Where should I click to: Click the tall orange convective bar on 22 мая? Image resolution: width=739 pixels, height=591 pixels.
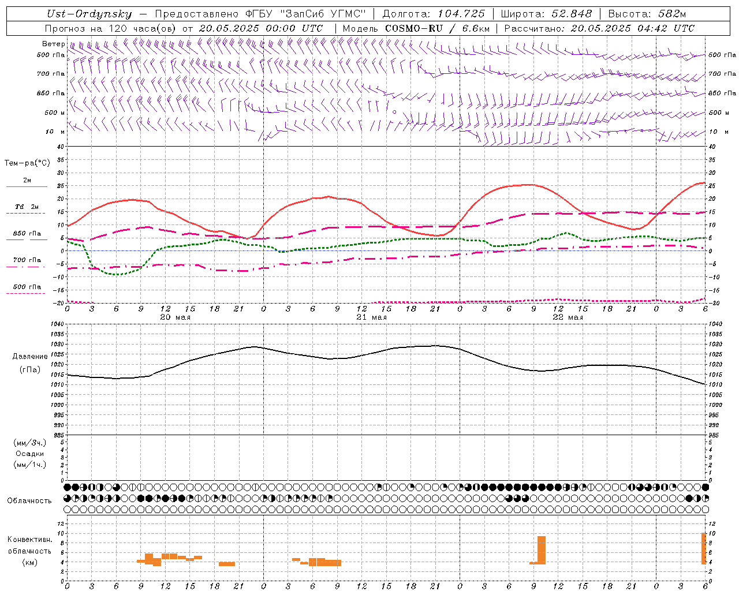click(x=541, y=550)
